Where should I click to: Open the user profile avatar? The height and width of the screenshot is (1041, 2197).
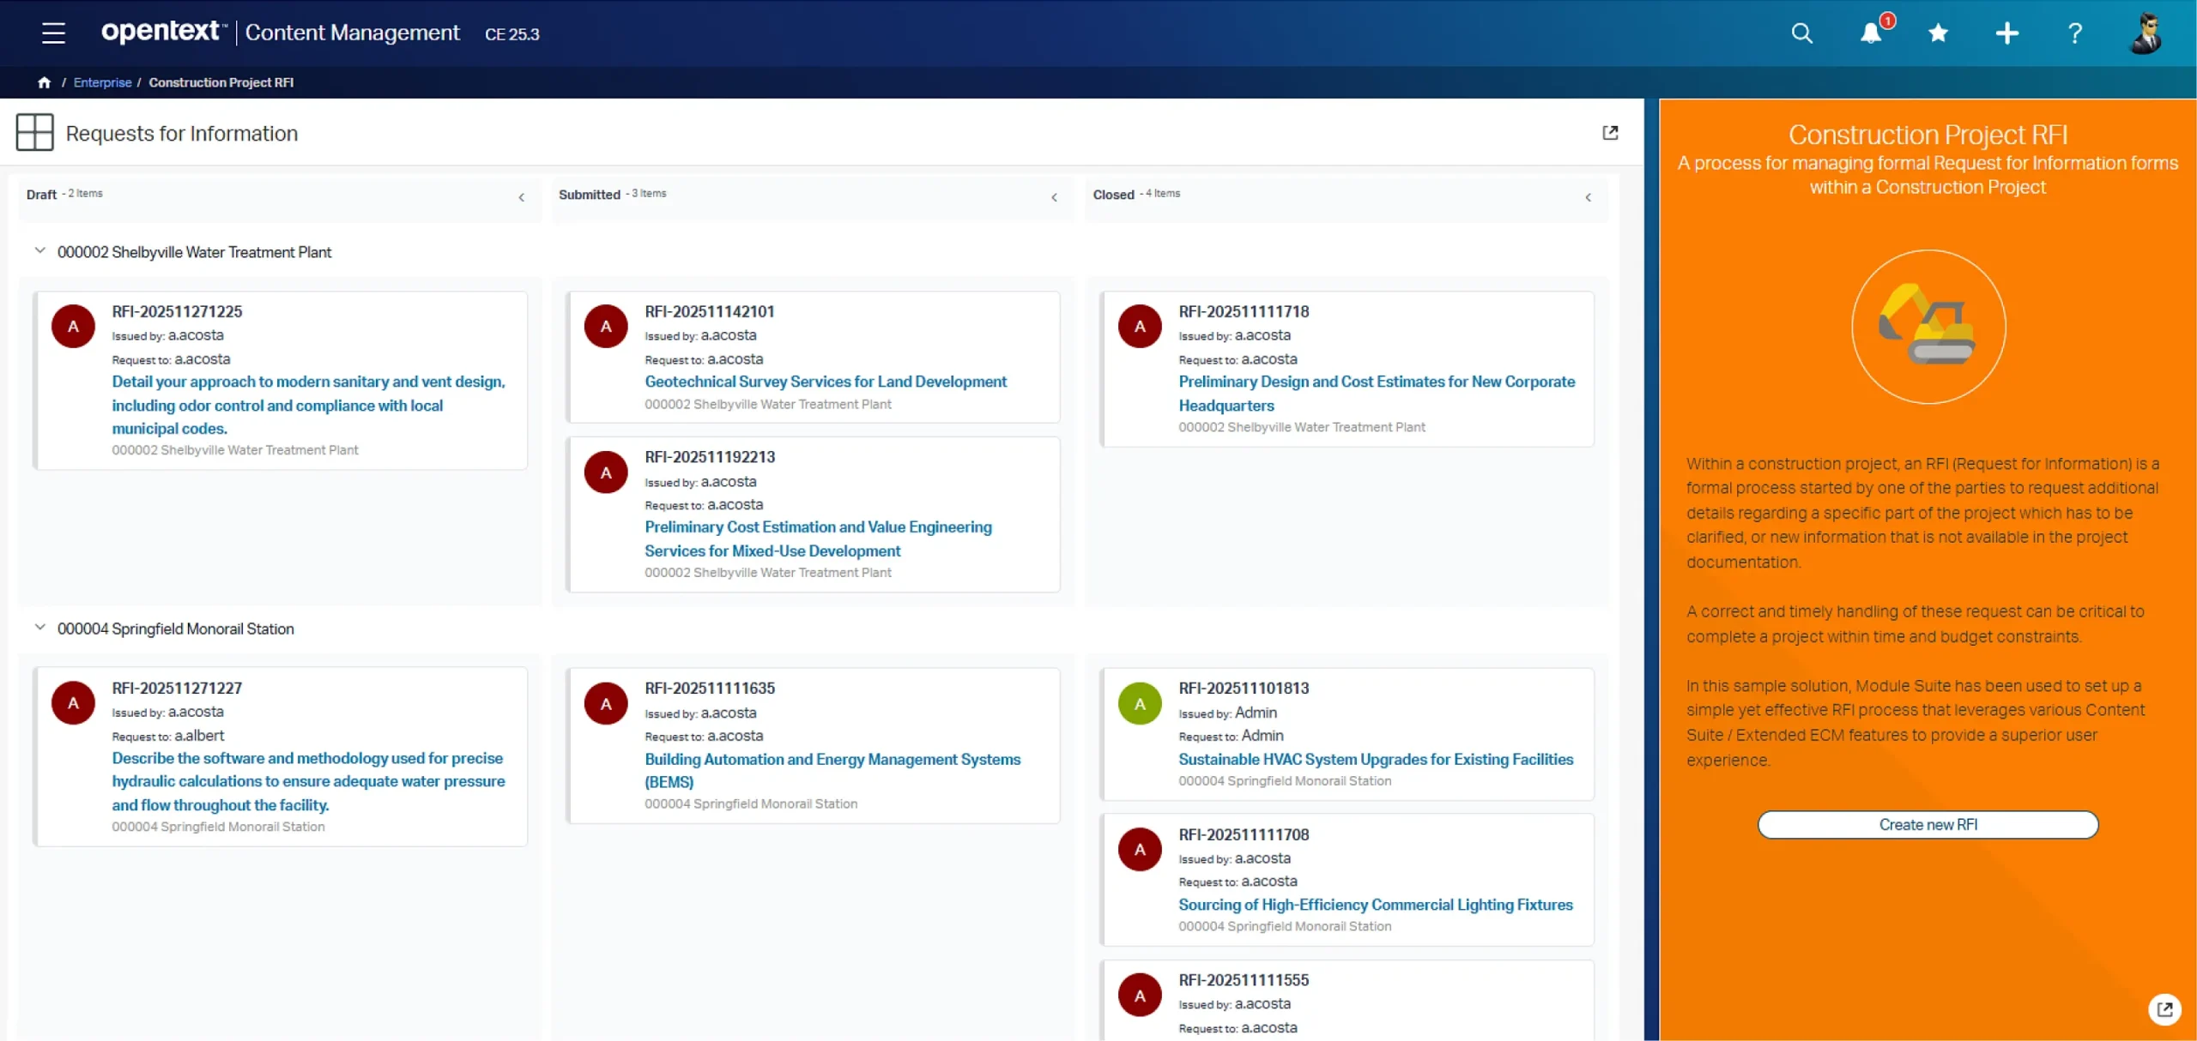(2146, 33)
